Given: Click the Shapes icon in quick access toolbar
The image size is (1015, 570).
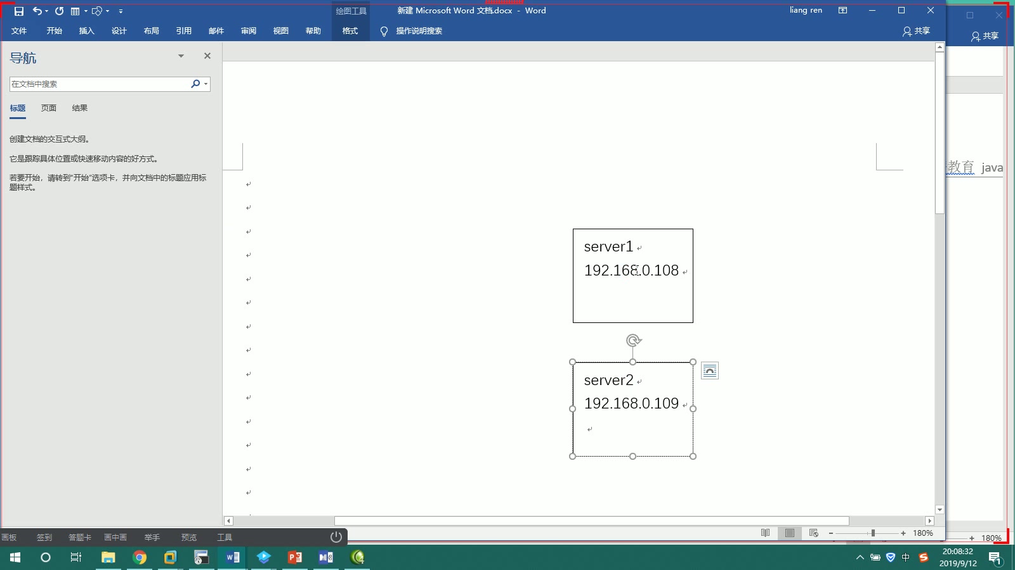Looking at the screenshot, I should pos(97,11).
